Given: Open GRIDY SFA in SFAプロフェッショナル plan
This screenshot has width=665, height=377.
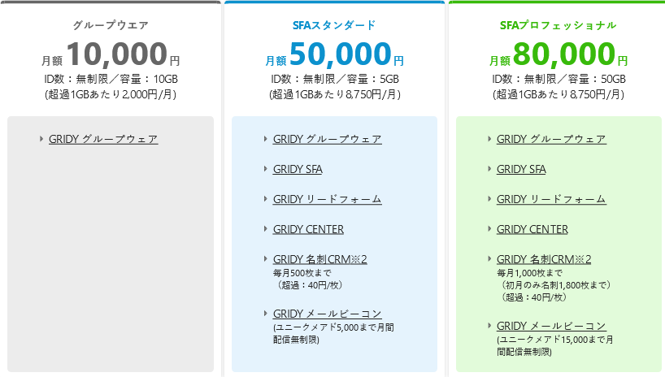Looking at the screenshot, I should pyautogui.click(x=521, y=169).
